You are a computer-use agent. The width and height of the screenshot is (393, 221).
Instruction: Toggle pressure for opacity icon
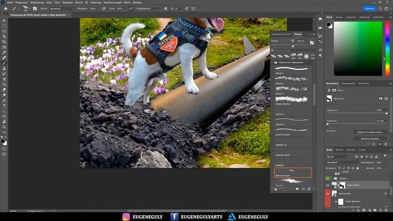[x=104, y=9]
